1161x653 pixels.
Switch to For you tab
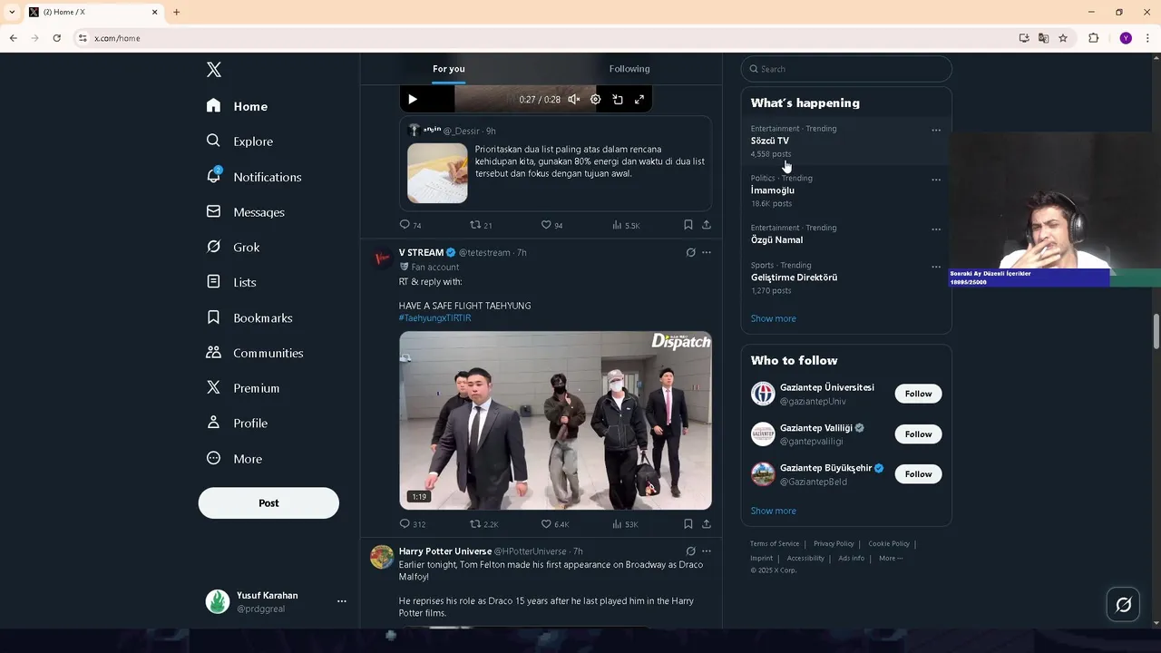pyautogui.click(x=449, y=69)
